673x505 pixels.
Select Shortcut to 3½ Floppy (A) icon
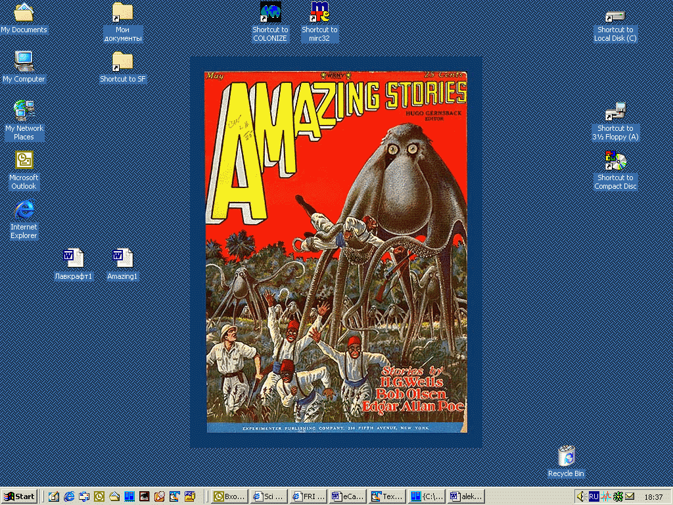coord(615,122)
